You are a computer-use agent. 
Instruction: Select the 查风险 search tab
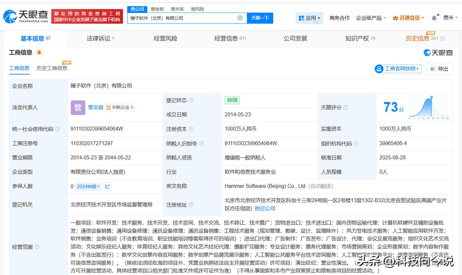[197, 9]
